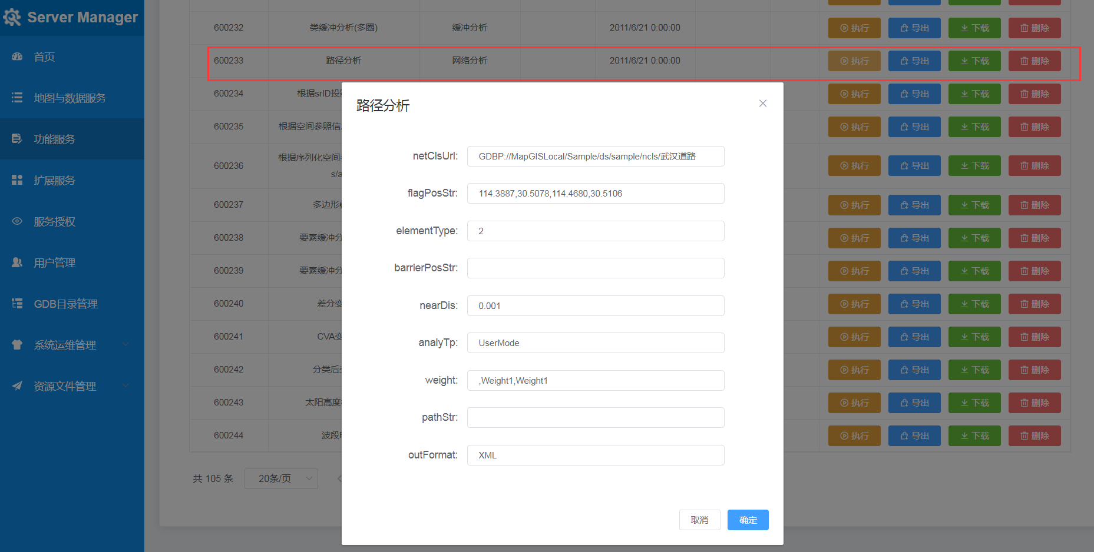Click 执行 for row 600242
Screen dimensions: 1094x552
pyautogui.click(x=854, y=370)
